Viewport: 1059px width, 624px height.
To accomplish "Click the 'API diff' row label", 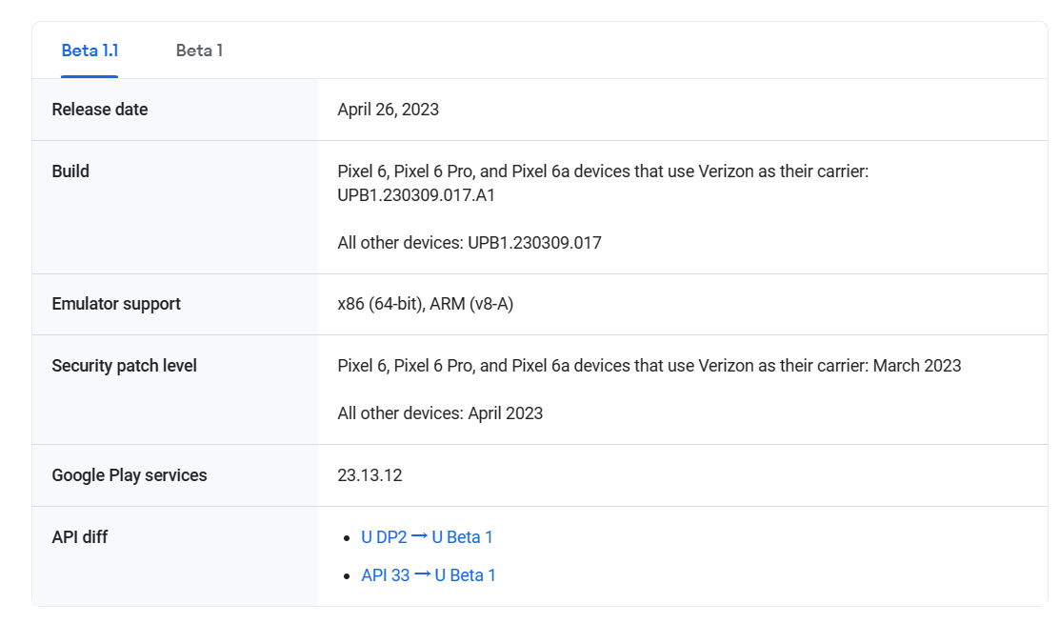I will 80,537.
